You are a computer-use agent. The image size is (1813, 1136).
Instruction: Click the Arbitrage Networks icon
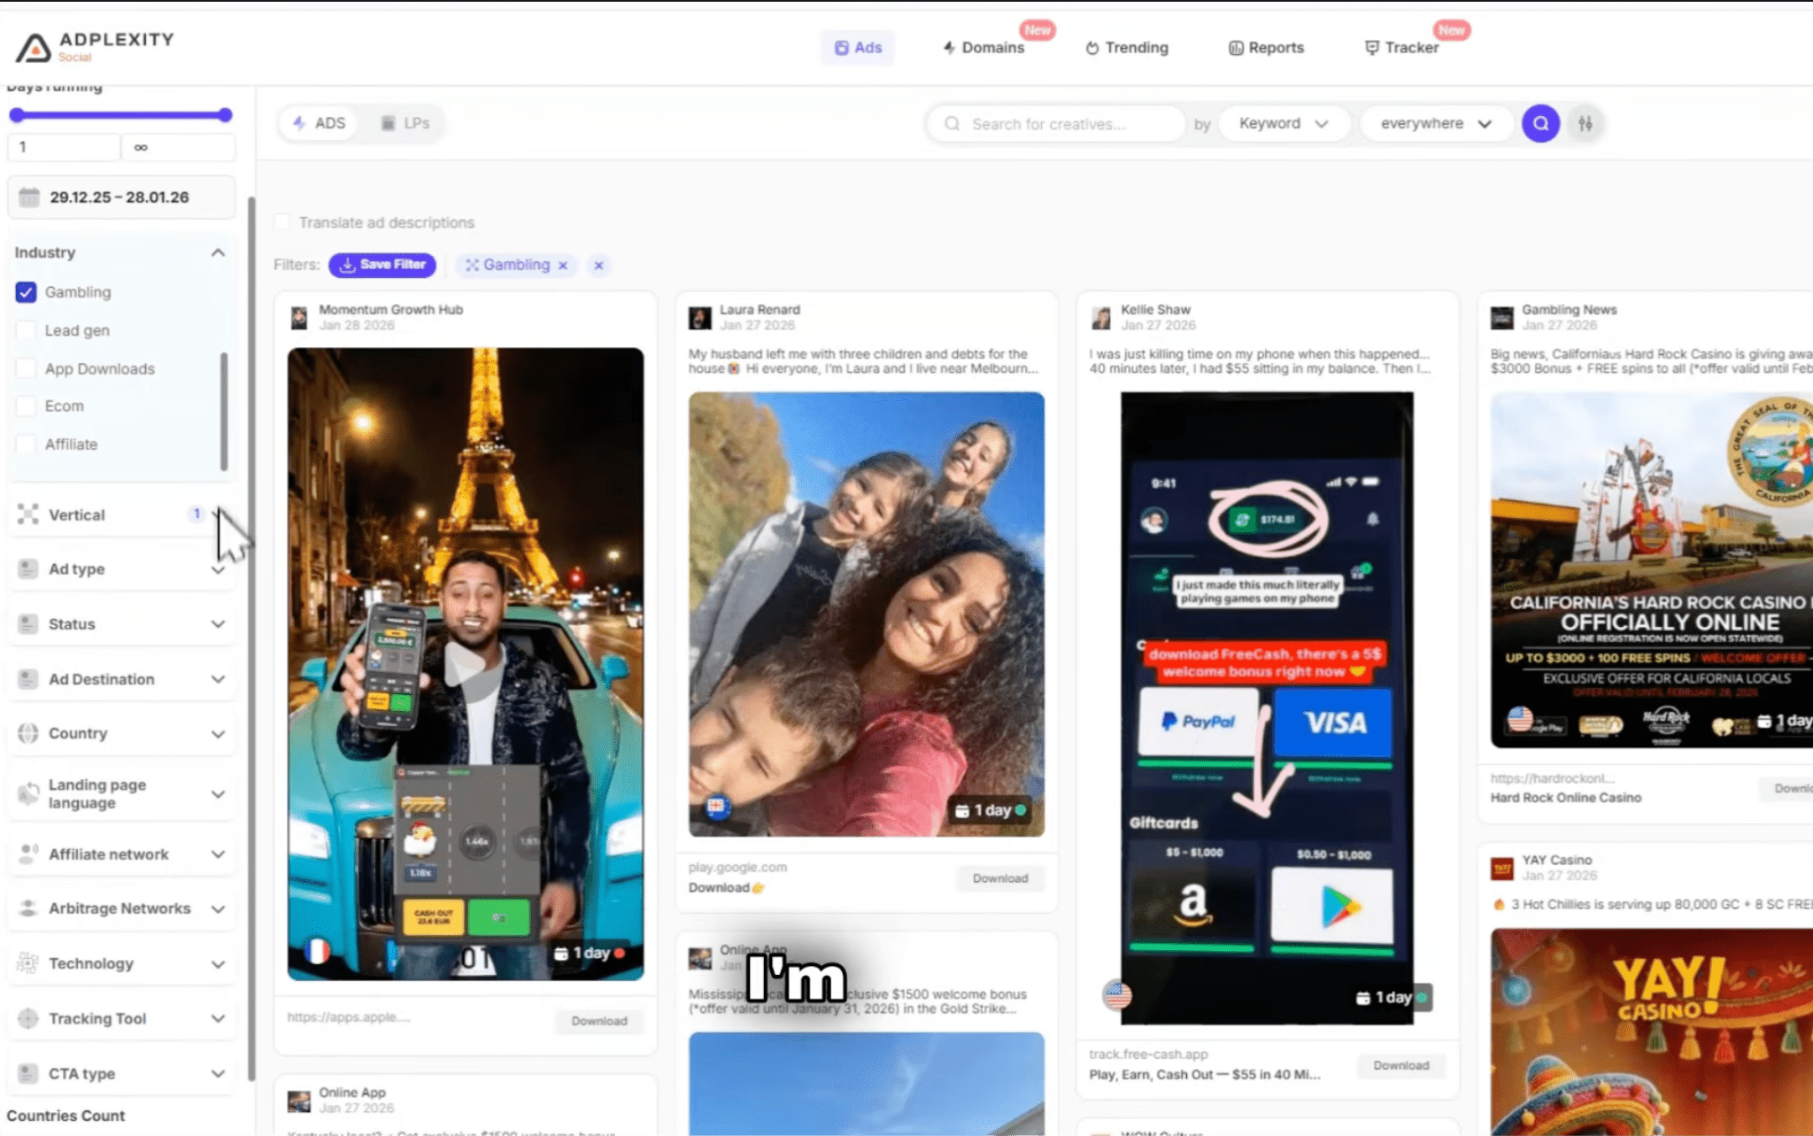(28, 908)
